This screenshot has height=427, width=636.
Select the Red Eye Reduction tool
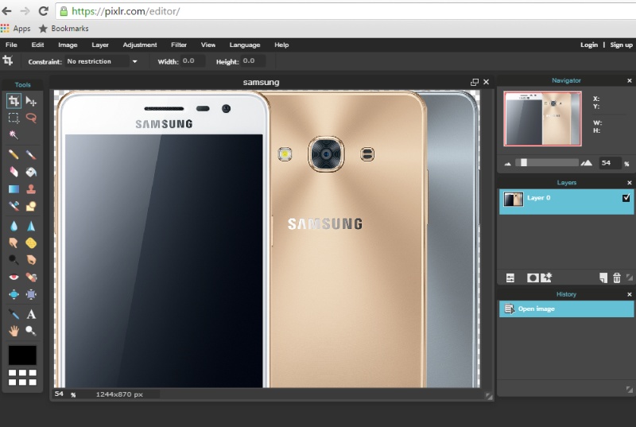(x=14, y=277)
